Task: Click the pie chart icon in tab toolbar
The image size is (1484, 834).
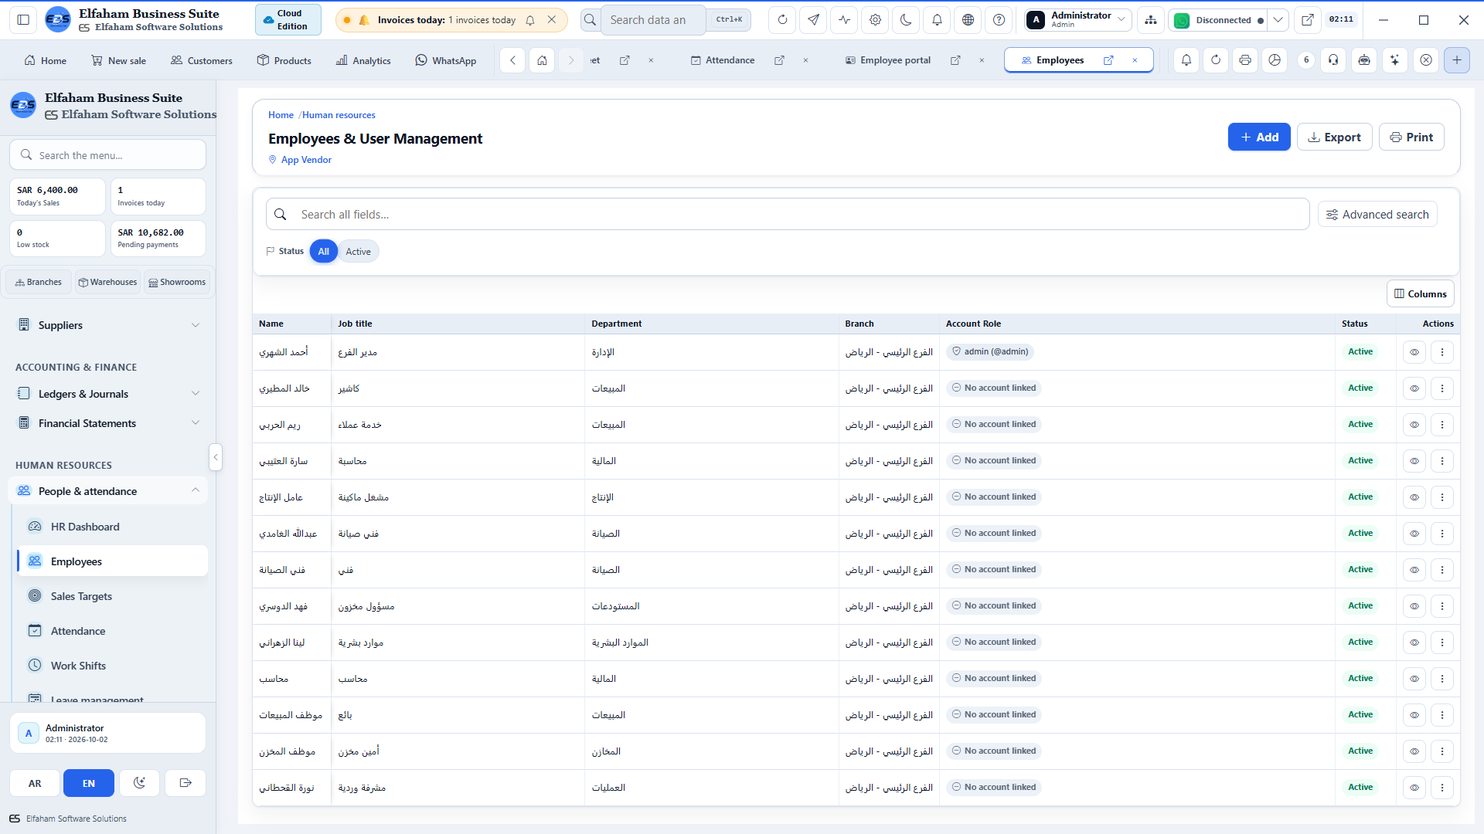Action: [1275, 60]
